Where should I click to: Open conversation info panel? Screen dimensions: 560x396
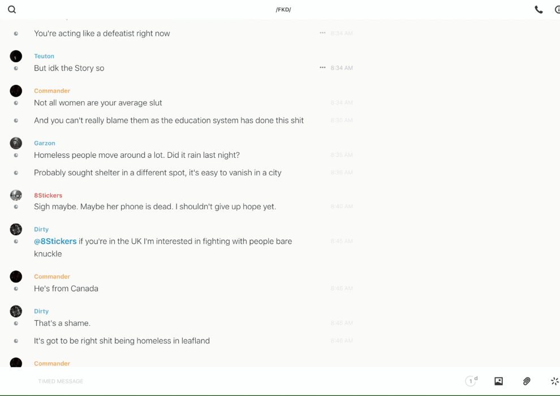click(x=557, y=10)
